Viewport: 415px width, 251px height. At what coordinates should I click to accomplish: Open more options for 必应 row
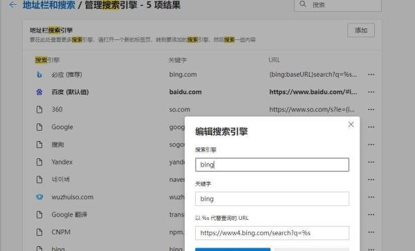coord(371,75)
